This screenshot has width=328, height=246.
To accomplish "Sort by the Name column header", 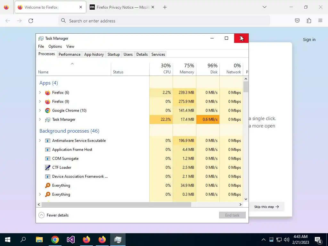I will click(x=73, y=69).
